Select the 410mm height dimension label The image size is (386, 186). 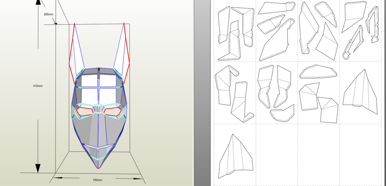[x=38, y=86]
